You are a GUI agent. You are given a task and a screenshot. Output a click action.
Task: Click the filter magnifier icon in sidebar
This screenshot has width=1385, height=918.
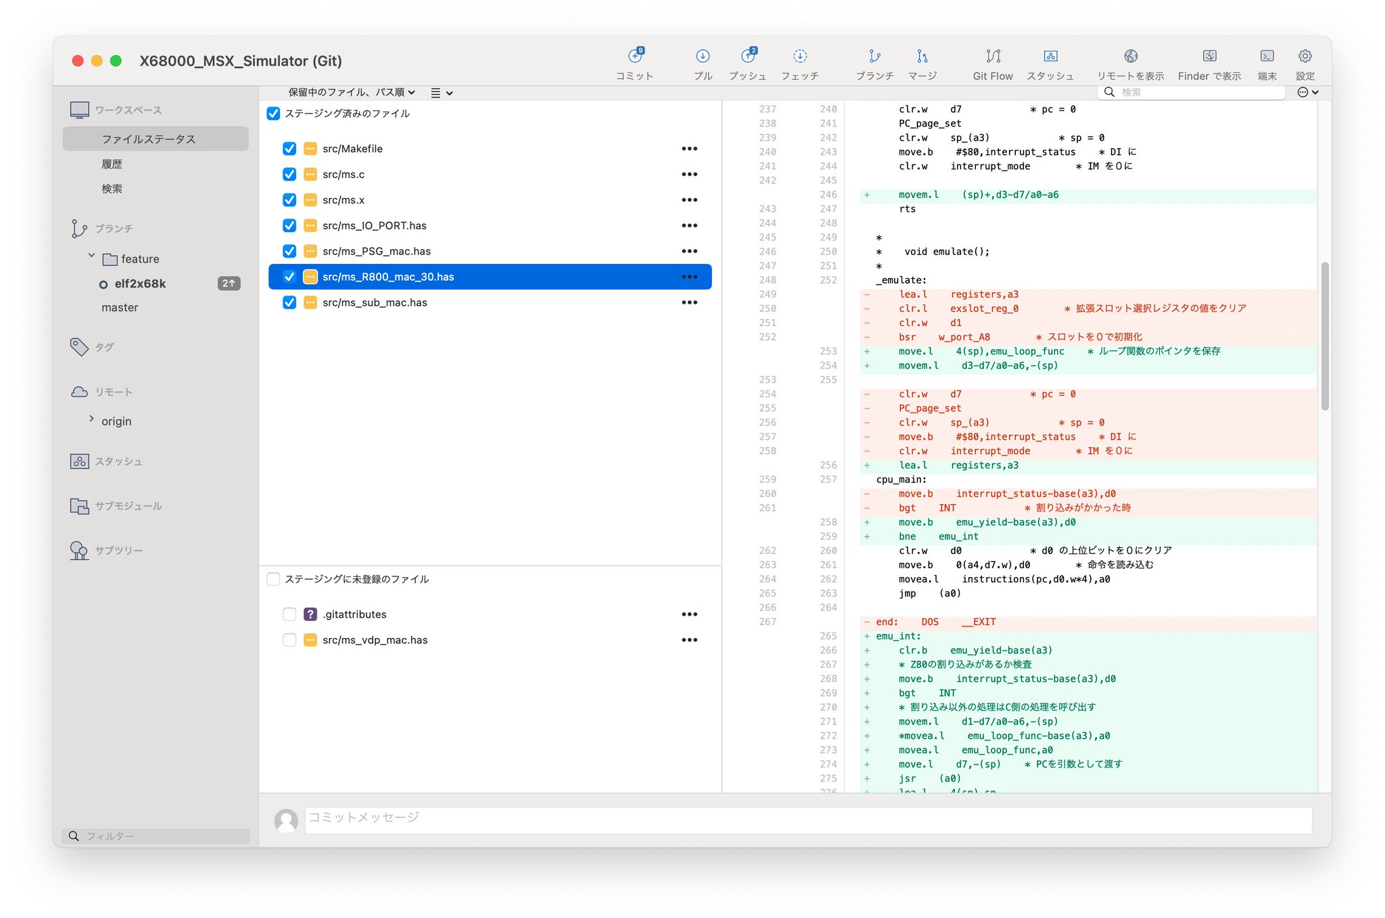coord(74,836)
